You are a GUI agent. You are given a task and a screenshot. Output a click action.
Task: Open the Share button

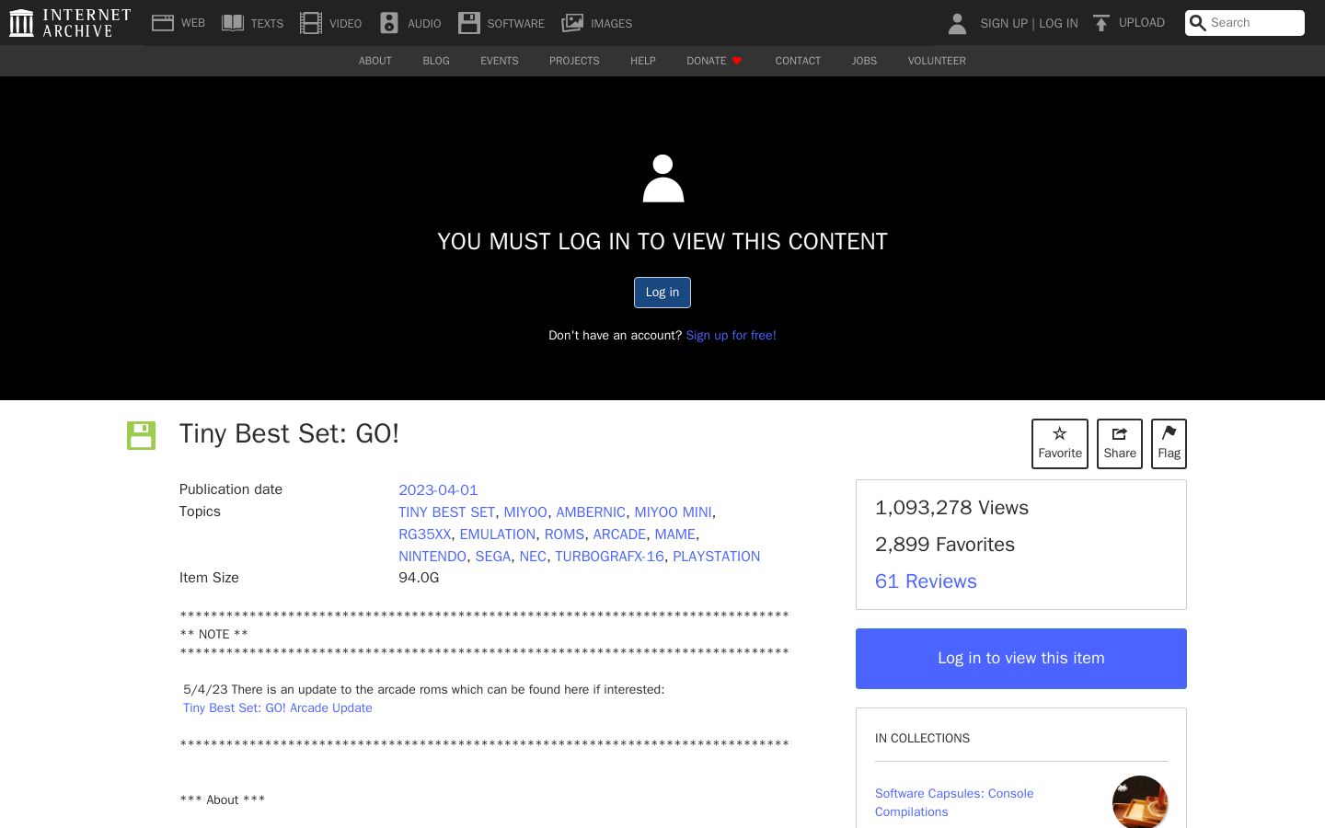[1120, 443]
